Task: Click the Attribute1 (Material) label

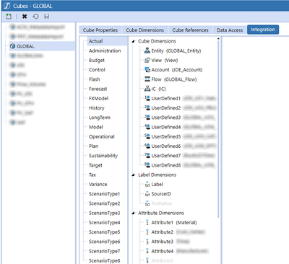Action: 174,222
